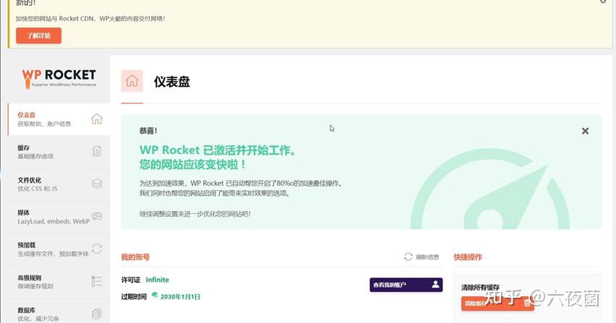Viewport: 616px width, 323px height.
Task: Click the refresh arrows icon in 预加载 row
Action: coord(97,249)
